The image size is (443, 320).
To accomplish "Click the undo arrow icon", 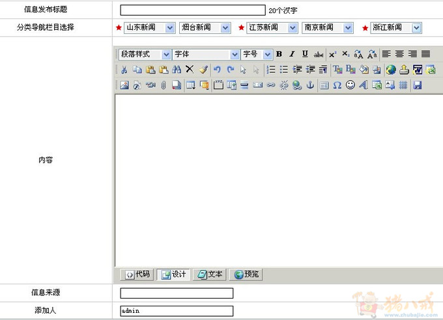I will pos(217,70).
